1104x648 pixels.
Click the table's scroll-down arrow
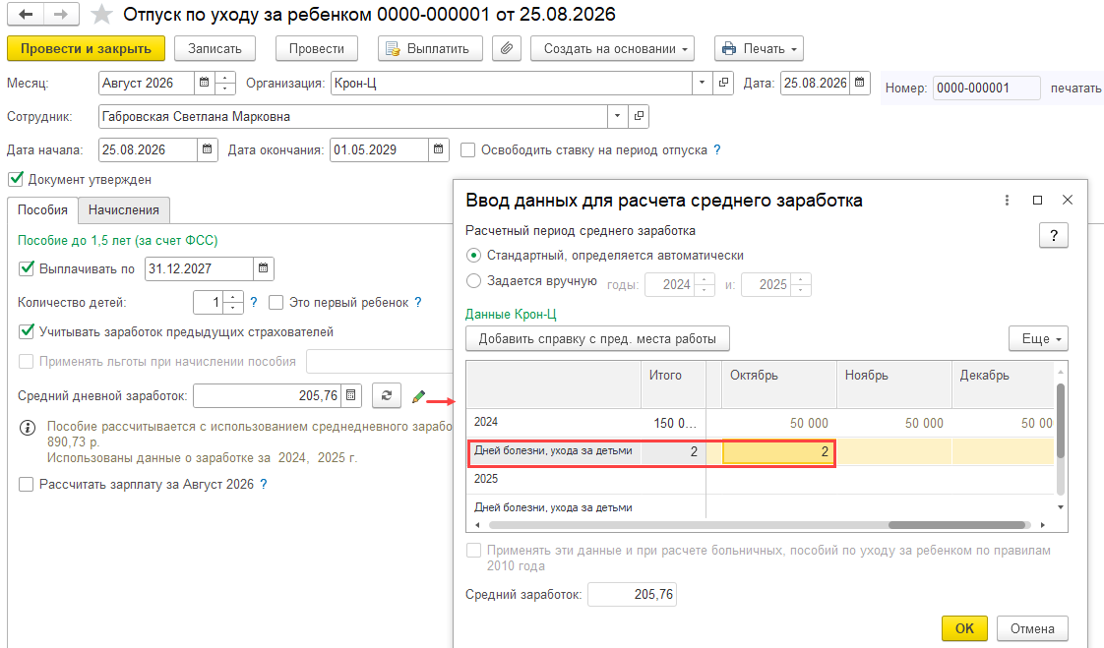1061,507
